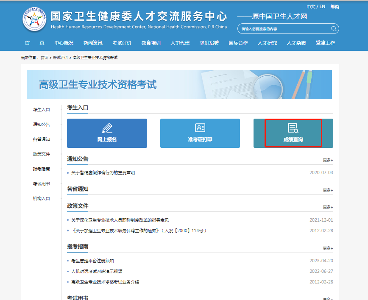The height and width of the screenshot is (300, 368).
Task: Click the site logo emblem
Action: click(34, 19)
